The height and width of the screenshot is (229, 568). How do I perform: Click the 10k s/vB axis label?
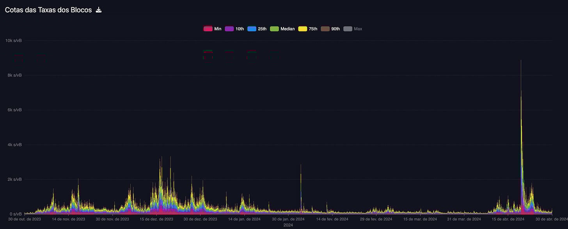click(x=13, y=41)
